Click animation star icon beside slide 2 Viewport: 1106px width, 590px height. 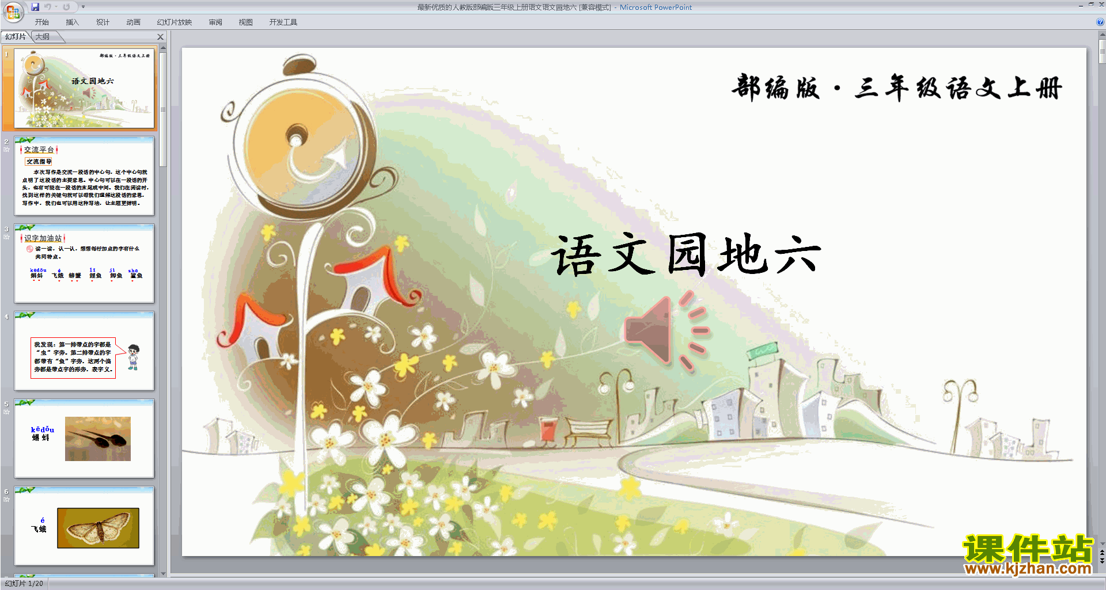[x=6, y=150]
